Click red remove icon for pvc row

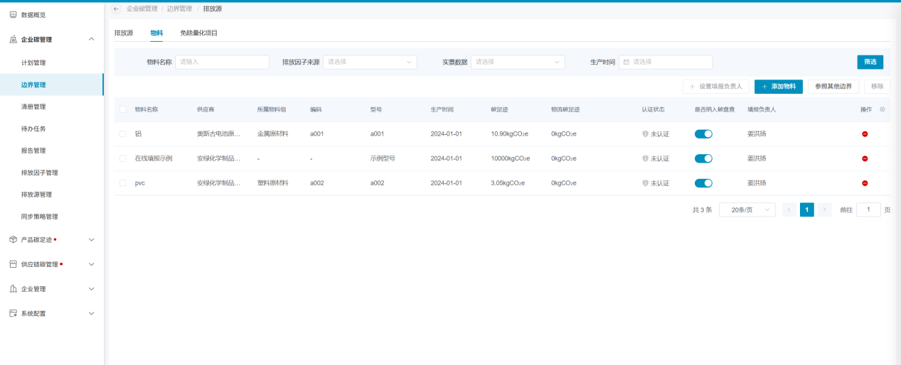(865, 183)
